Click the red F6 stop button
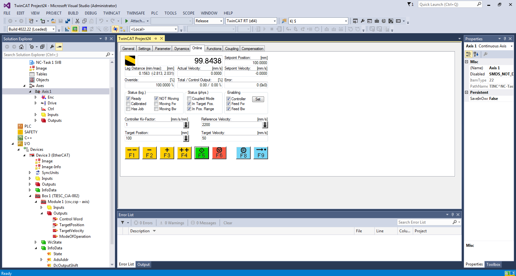 pyautogui.click(x=219, y=153)
